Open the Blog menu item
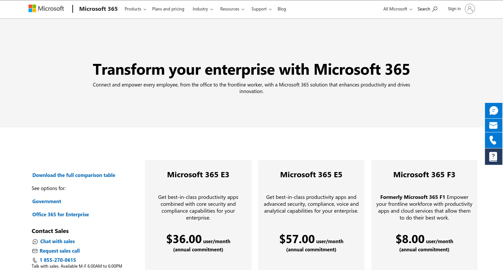This screenshot has width=503, height=270. coord(282,9)
